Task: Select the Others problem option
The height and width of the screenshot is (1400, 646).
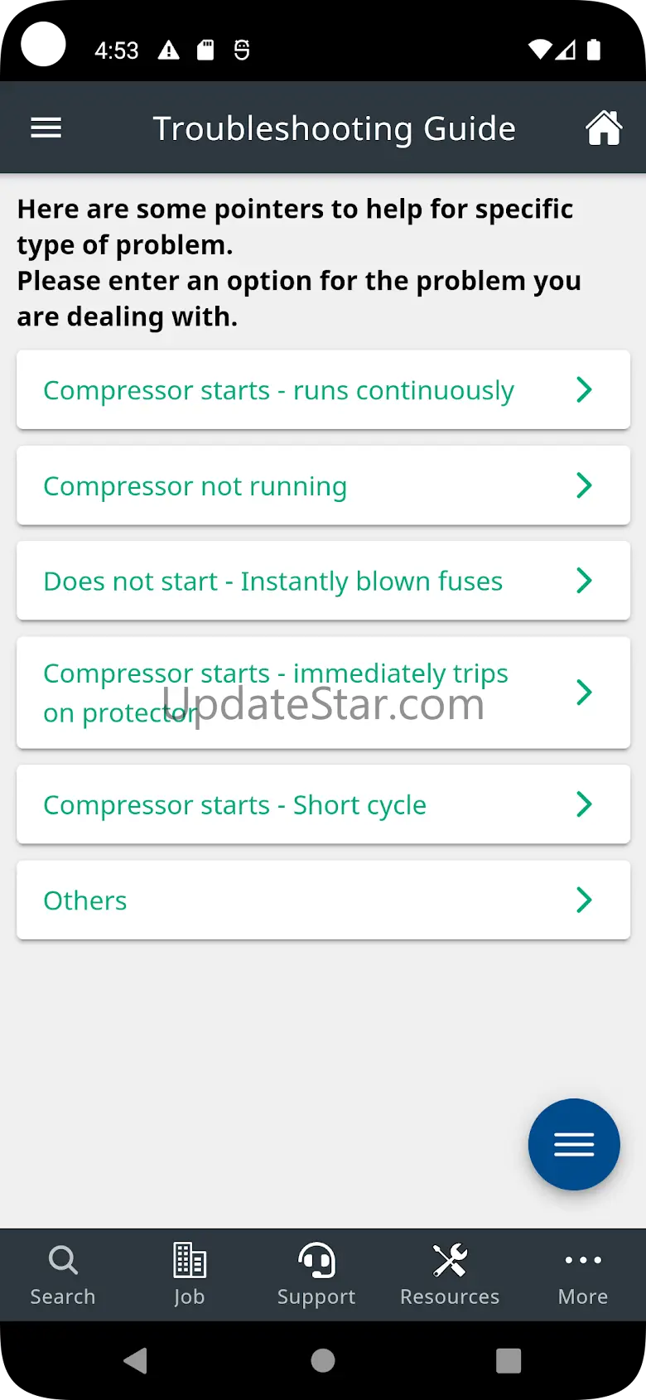Action: [x=85, y=900]
